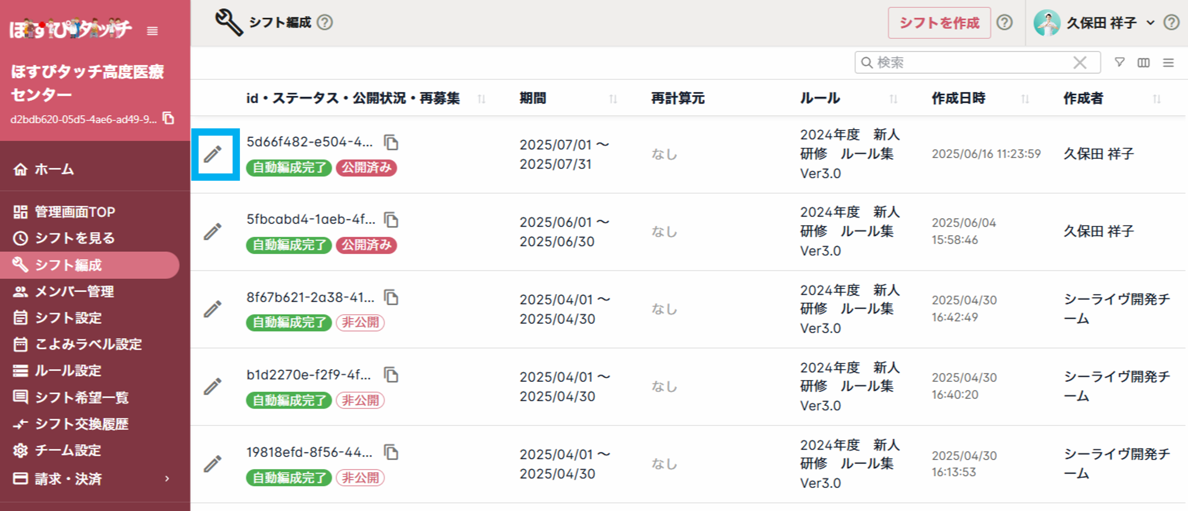Click the pencil icon for shift 5d66f482

pyautogui.click(x=213, y=154)
